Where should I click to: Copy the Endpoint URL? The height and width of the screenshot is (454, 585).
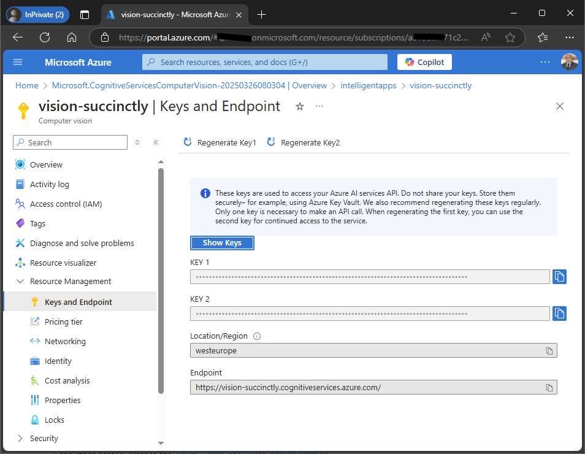549,388
